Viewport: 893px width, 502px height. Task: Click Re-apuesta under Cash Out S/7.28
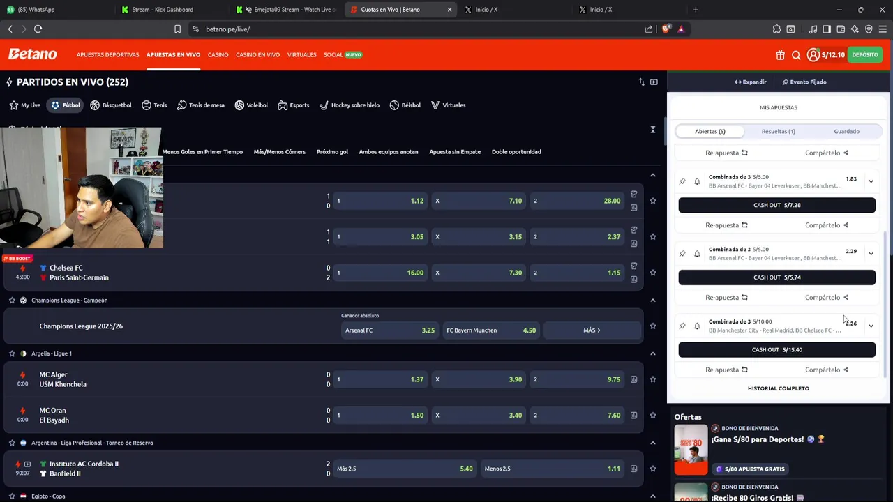726,225
